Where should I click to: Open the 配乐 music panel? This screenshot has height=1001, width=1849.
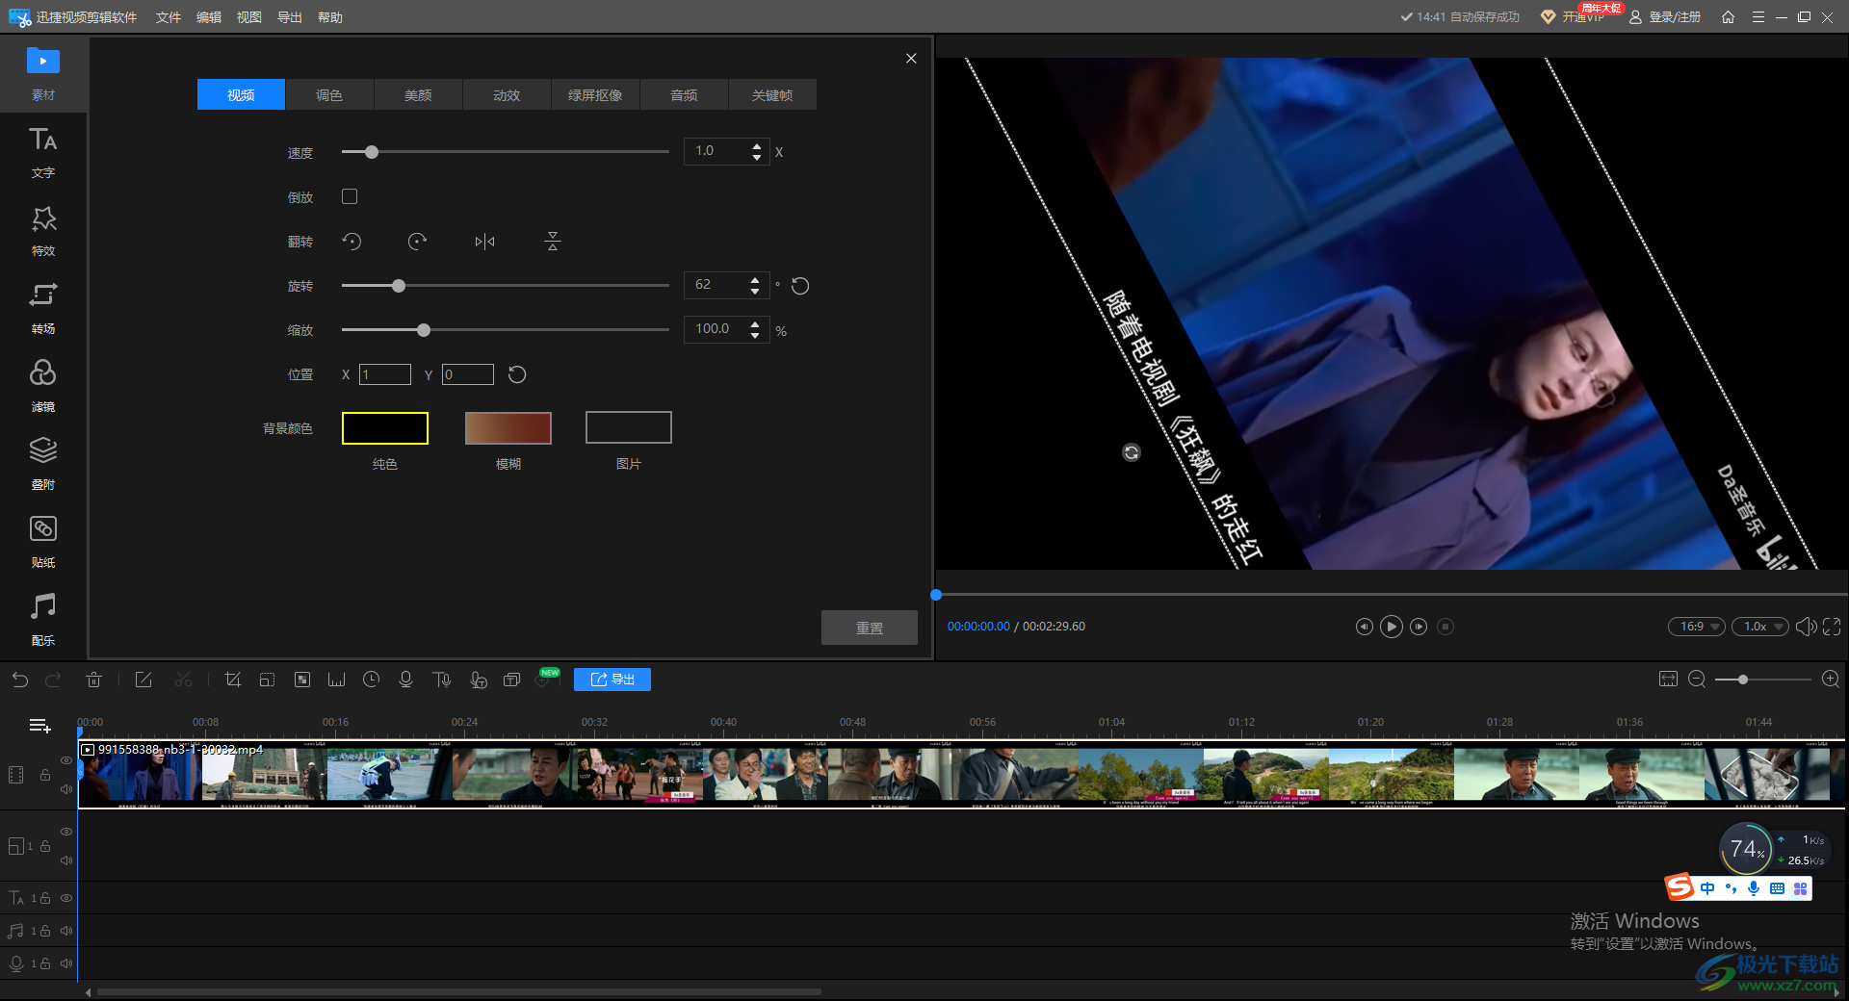point(43,621)
